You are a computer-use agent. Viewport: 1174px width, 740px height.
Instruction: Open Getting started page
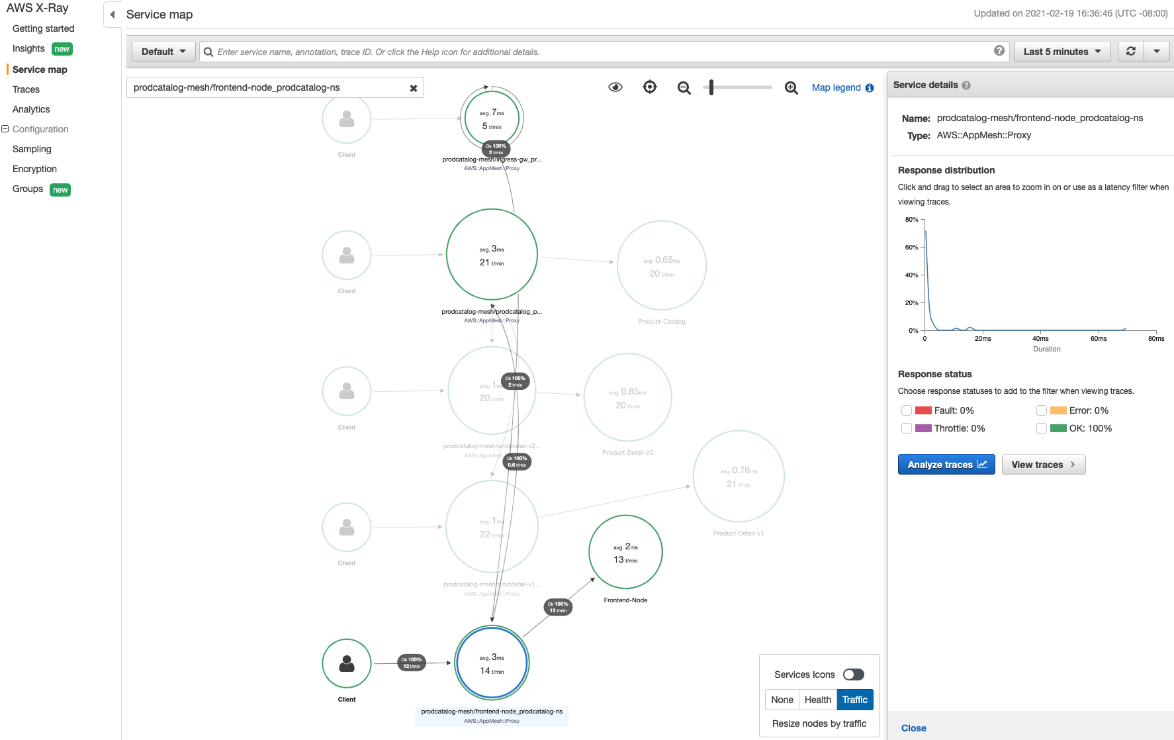[44, 28]
